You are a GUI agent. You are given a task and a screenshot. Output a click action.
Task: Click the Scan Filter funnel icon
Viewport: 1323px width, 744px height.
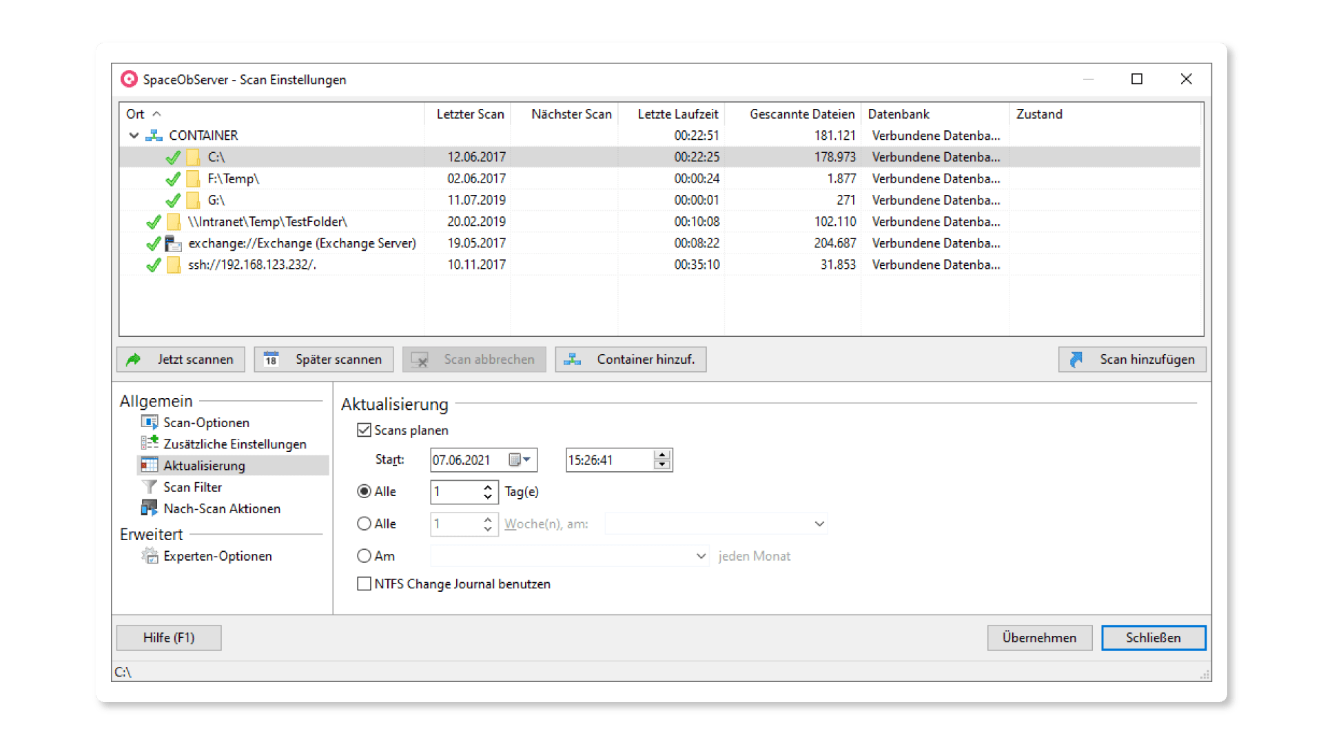pos(150,487)
